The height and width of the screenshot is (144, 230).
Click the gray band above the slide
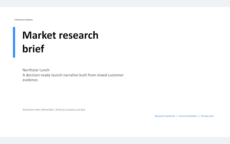(115, 3)
